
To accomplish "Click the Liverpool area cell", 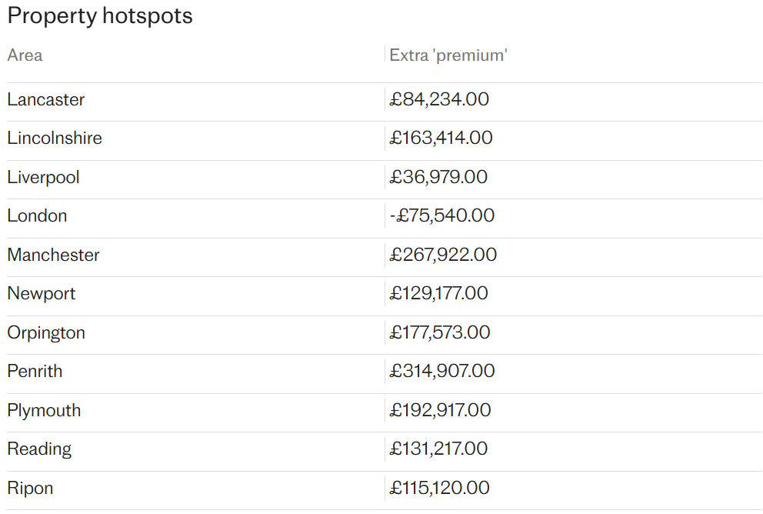I will (43, 177).
